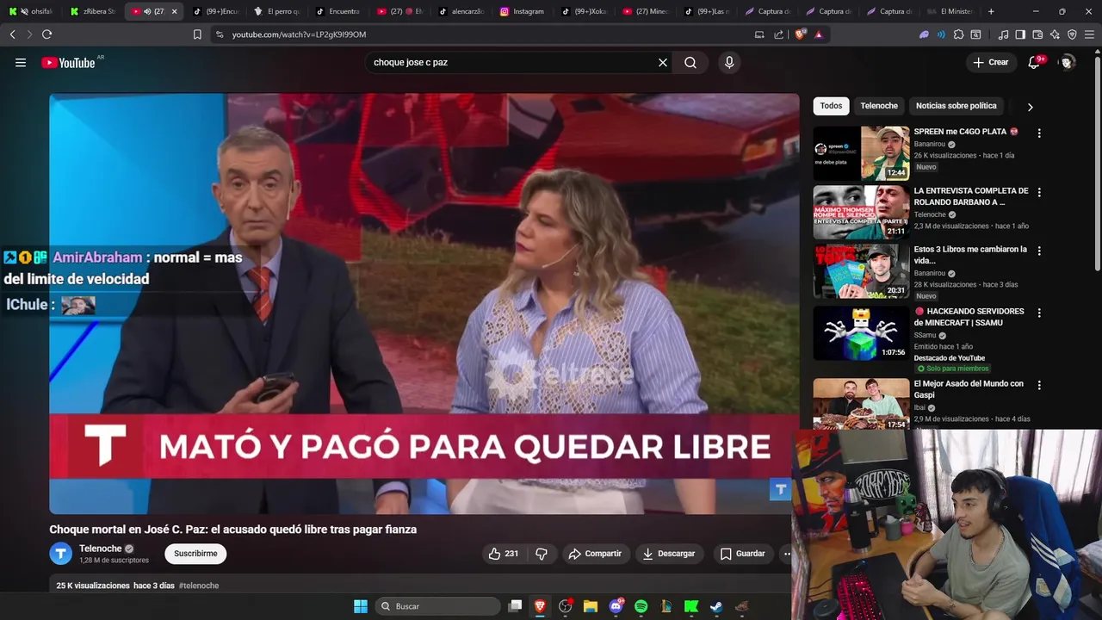Open options for SPREEN me C4GO PLATA
1102x620 pixels.
pyautogui.click(x=1039, y=133)
